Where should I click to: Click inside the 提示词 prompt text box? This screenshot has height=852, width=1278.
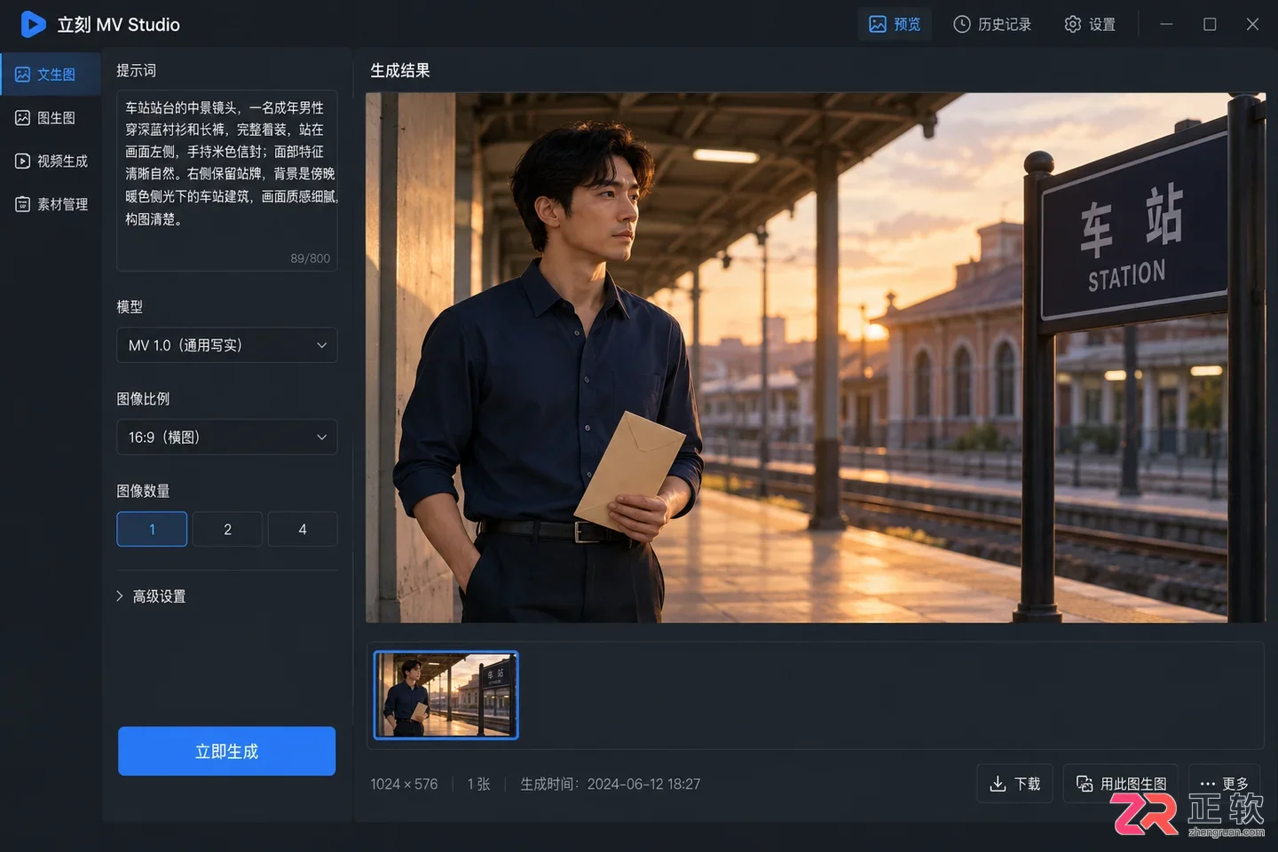[x=227, y=180]
